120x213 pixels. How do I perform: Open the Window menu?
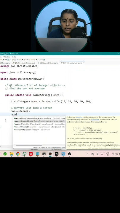pos(7,57)
